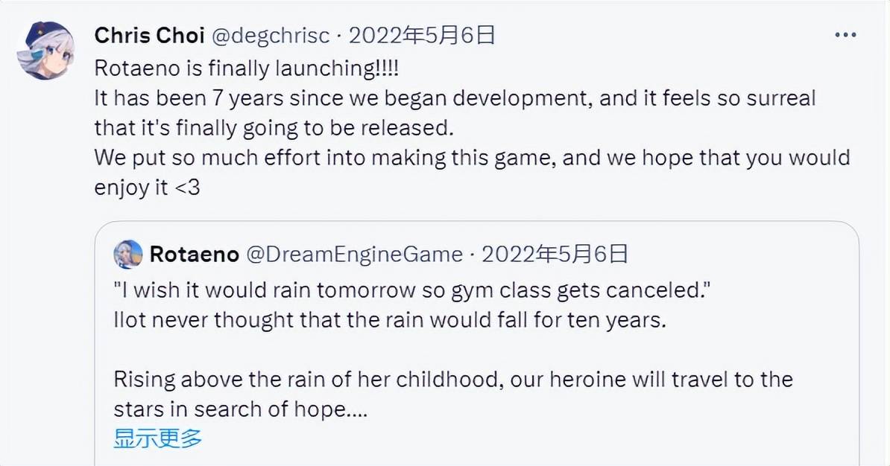890x466 pixels.
Task: Open the three-dot more options menu
Action: (845, 36)
